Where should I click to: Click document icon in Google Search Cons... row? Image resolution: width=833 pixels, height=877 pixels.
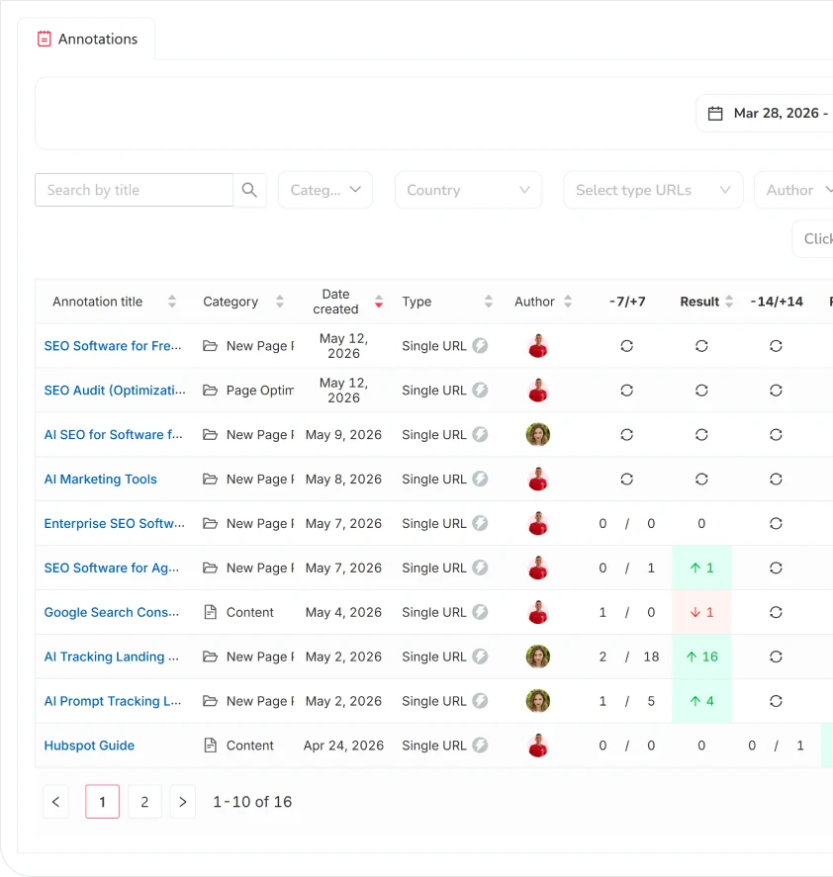click(x=210, y=612)
